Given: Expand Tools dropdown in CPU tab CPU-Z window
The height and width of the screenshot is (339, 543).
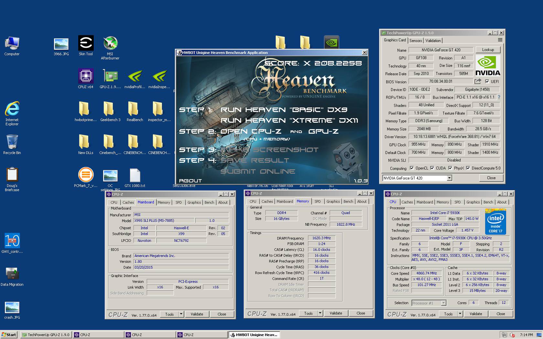Looking at the screenshot, I should coord(460,314).
